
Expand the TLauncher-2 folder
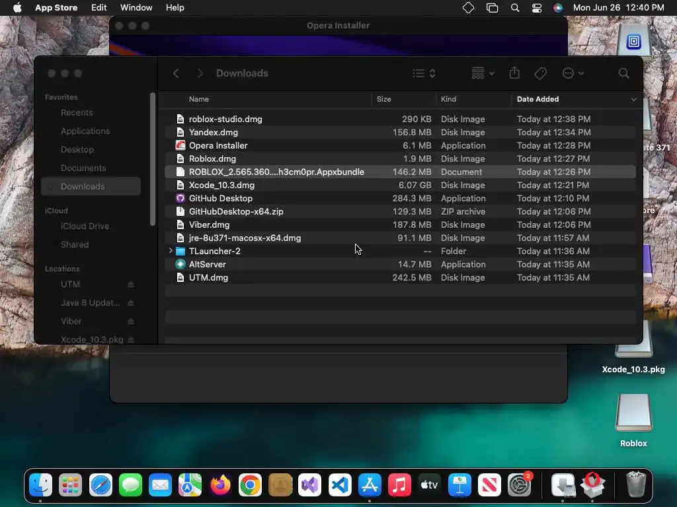(171, 250)
